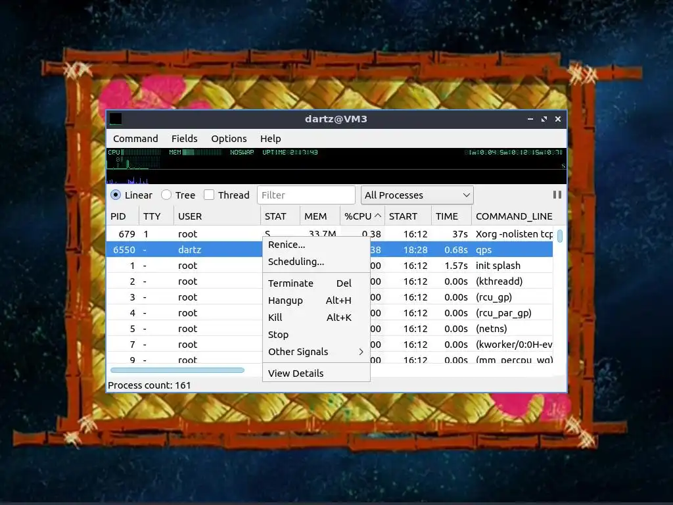Choose View Details in context menu
673x505 pixels.
pos(316,373)
